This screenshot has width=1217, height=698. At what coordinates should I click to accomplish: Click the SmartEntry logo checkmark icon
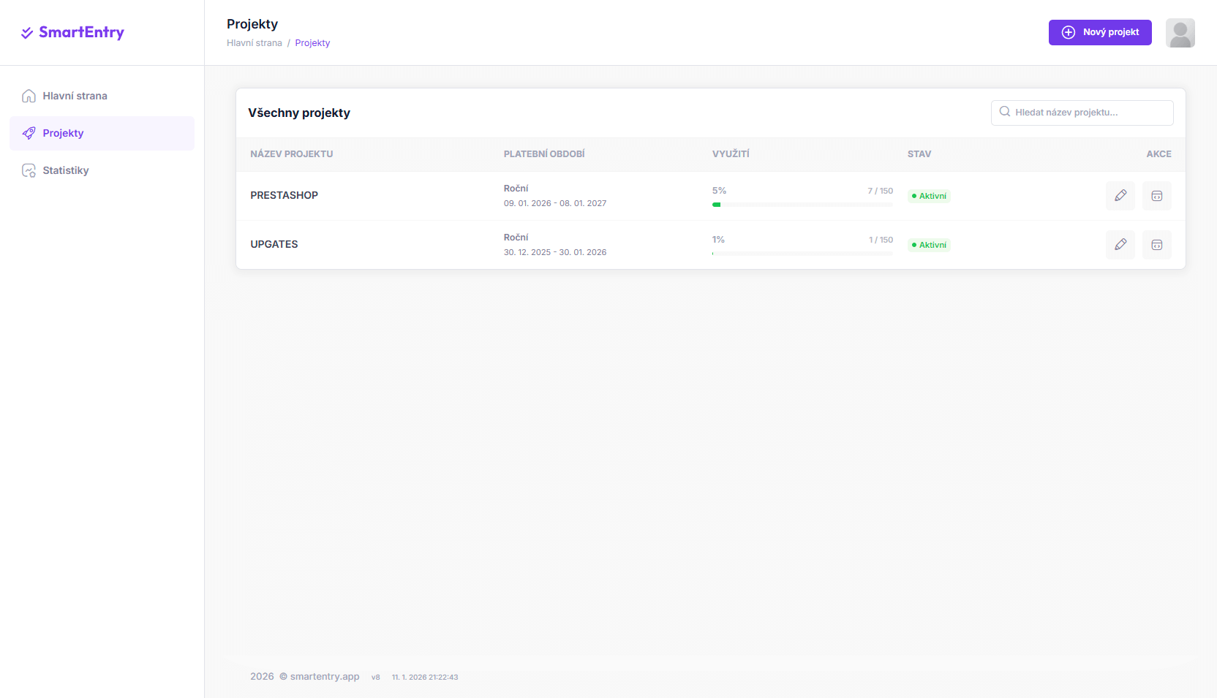pyautogui.click(x=27, y=33)
